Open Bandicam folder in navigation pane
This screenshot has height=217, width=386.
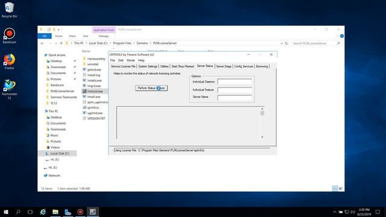pos(57,85)
